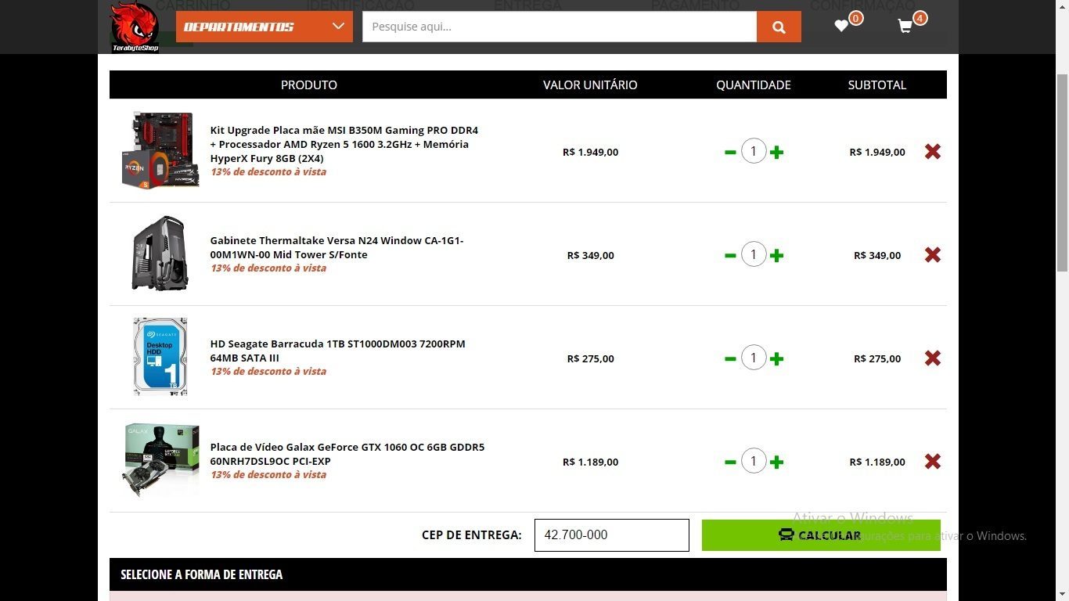Click the 'SUBTOTAL' column header
This screenshot has height=601, width=1069.
(877, 85)
